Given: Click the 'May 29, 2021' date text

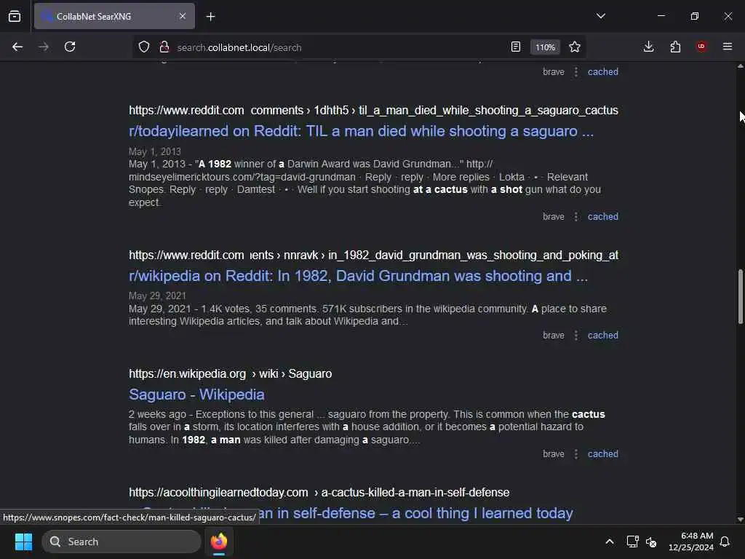Looking at the screenshot, I should [157, 296].
